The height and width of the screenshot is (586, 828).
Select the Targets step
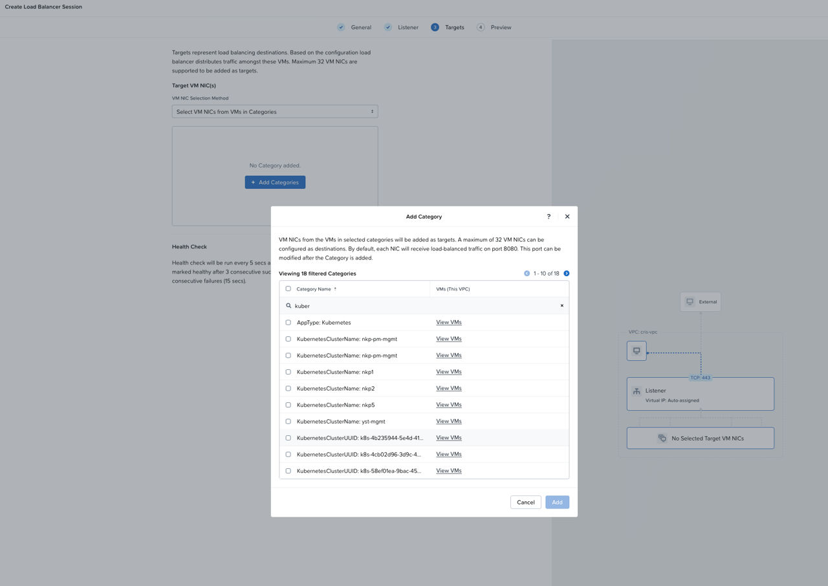pyautogui.click(x=448, y=27)
